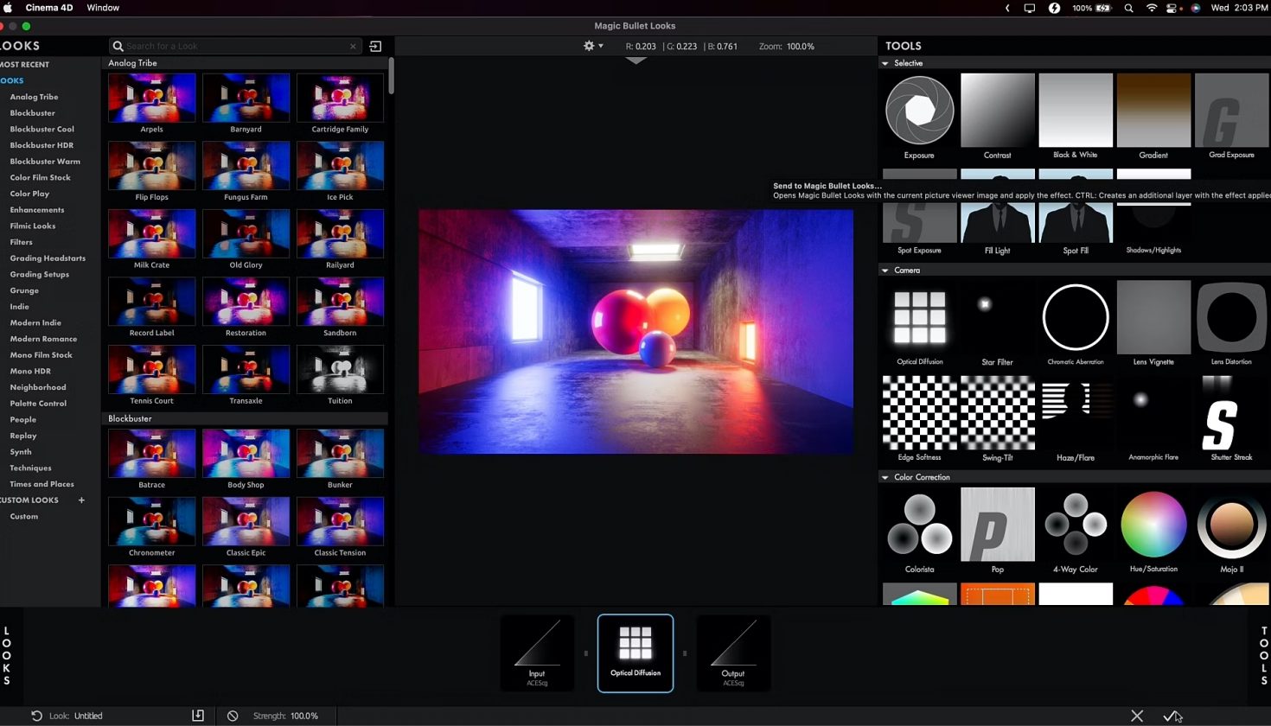The height and width of the screenshot is (726, 1271).
Task: Click the Blockbuster HDR looks category
Action: (42, 144)
